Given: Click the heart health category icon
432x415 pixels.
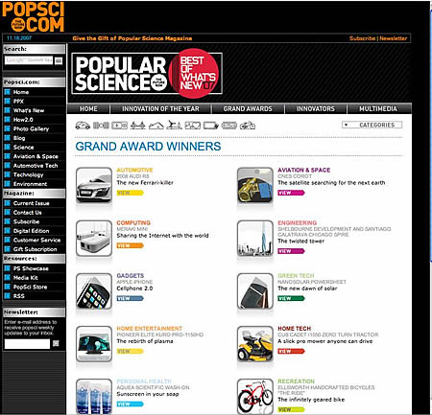Looking at the screenshot, I should tap(193, 126).
